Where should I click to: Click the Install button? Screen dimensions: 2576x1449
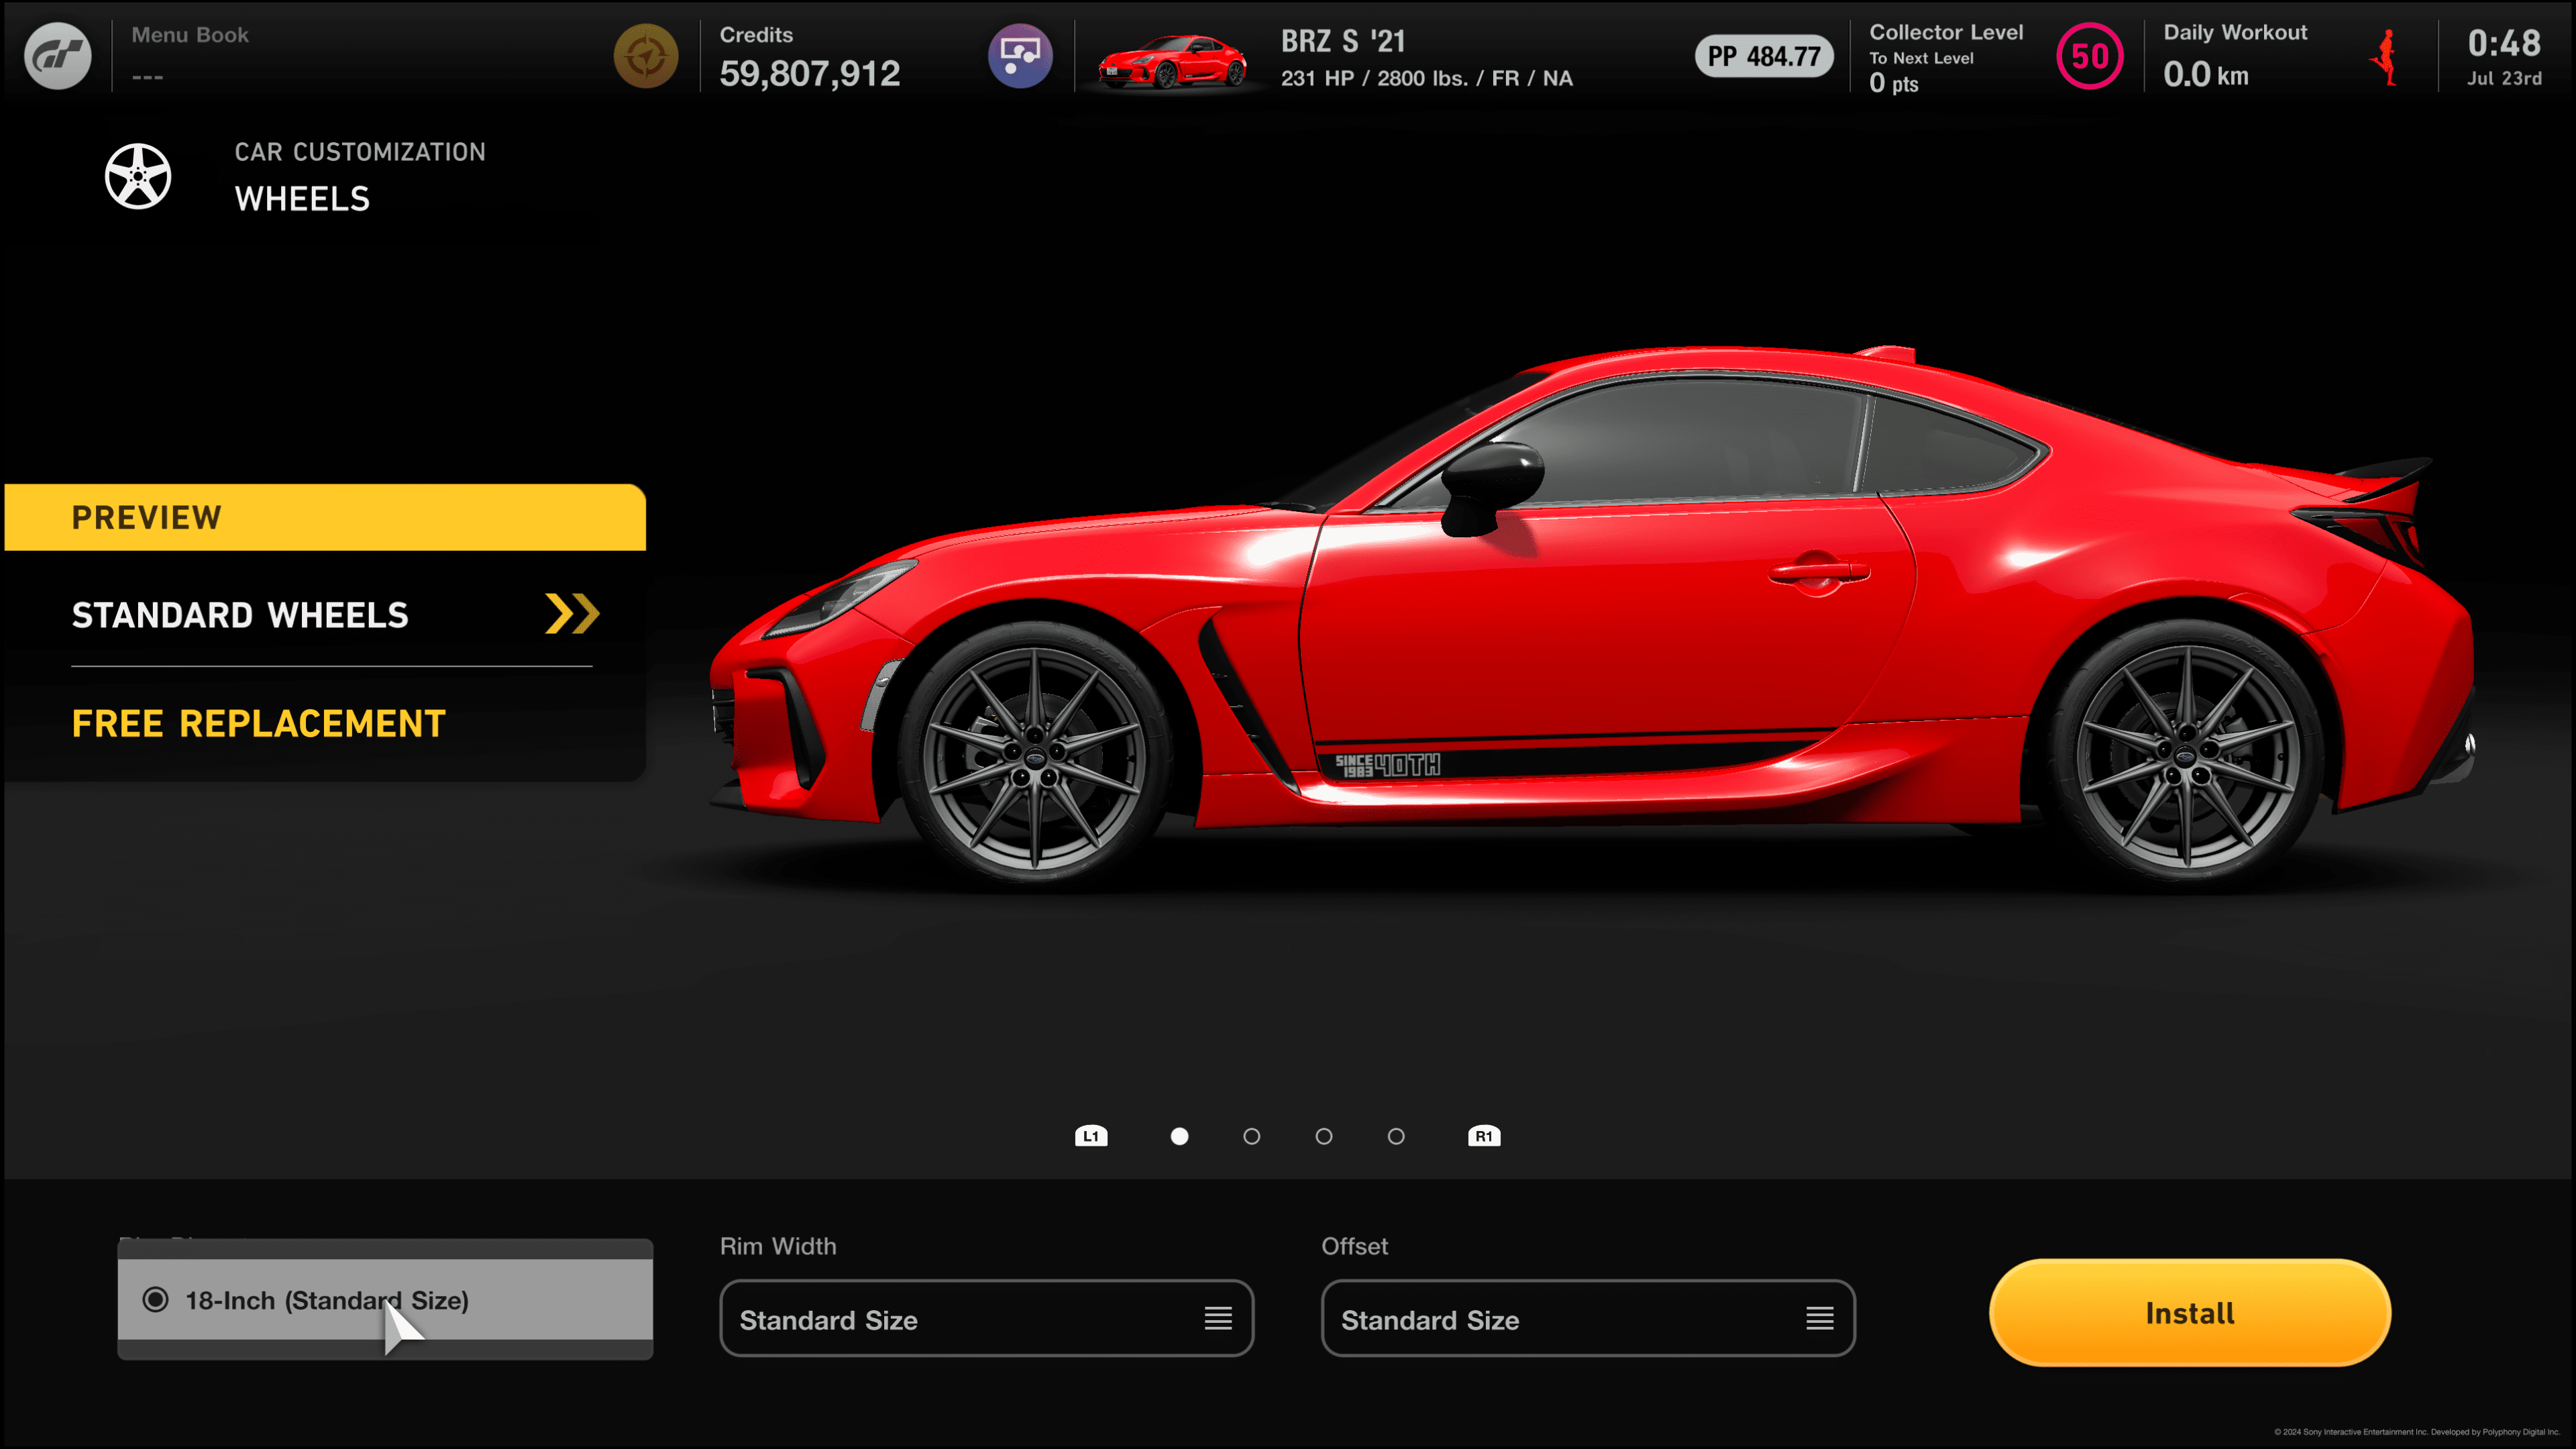click(2190, 1313)
